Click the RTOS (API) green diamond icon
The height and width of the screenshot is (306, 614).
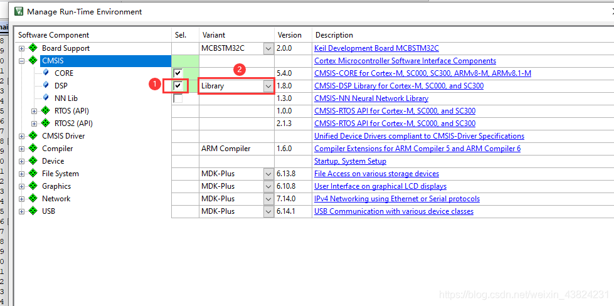[45, 111]
